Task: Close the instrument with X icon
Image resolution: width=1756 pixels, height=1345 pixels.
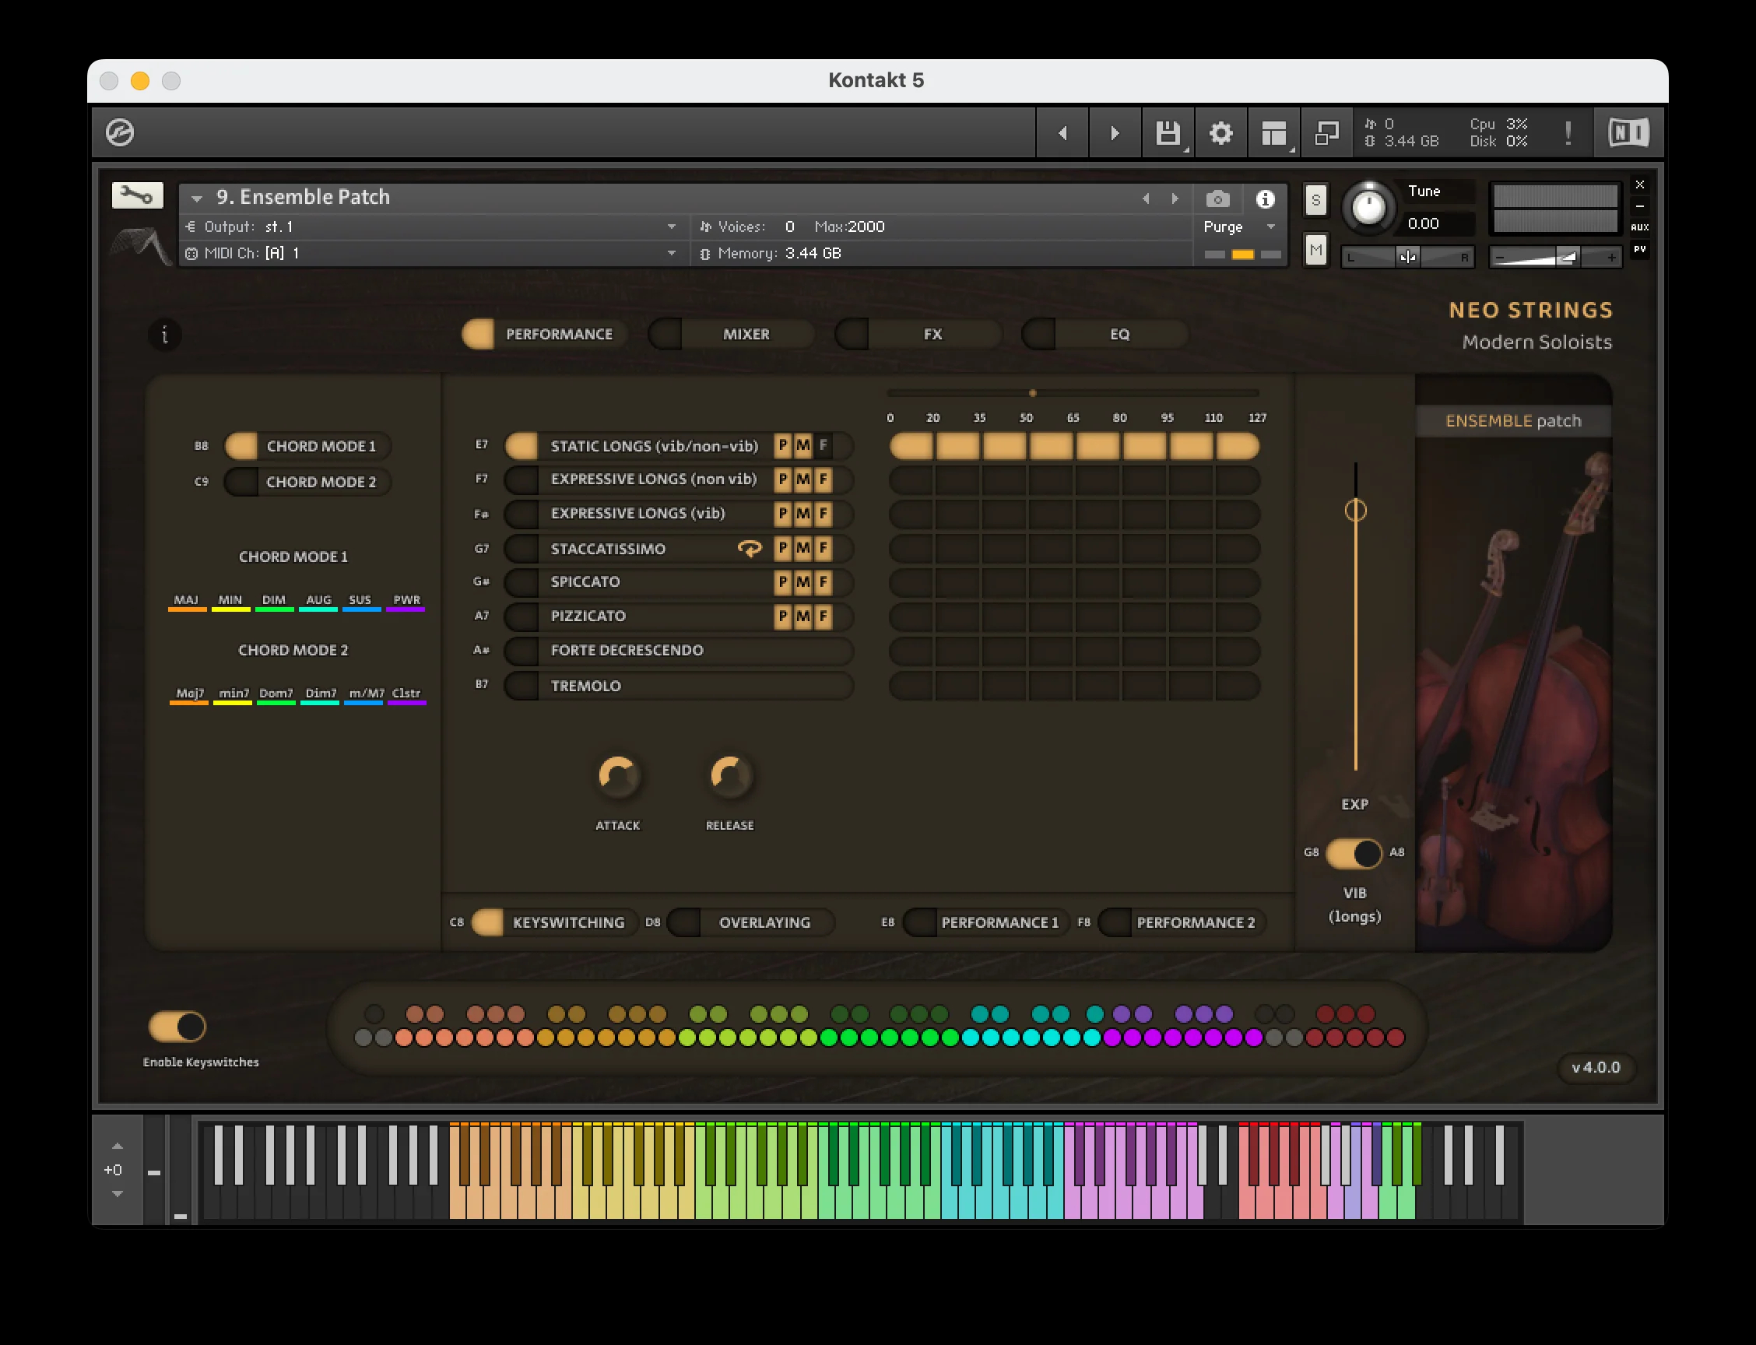Action: point(1640,185)
